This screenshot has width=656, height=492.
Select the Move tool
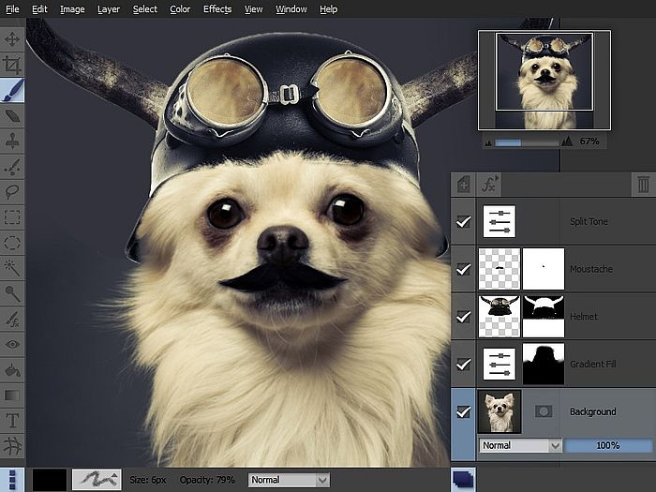12,39
